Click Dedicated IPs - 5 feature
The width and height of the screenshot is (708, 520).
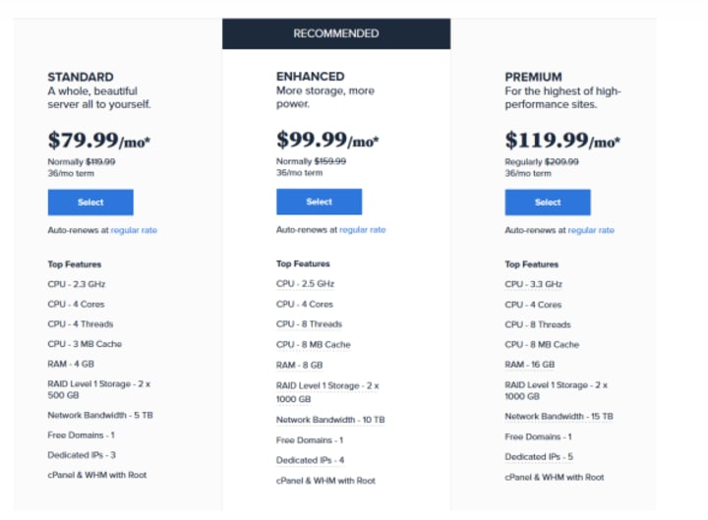pyautogui.click(x=539, y=457)
